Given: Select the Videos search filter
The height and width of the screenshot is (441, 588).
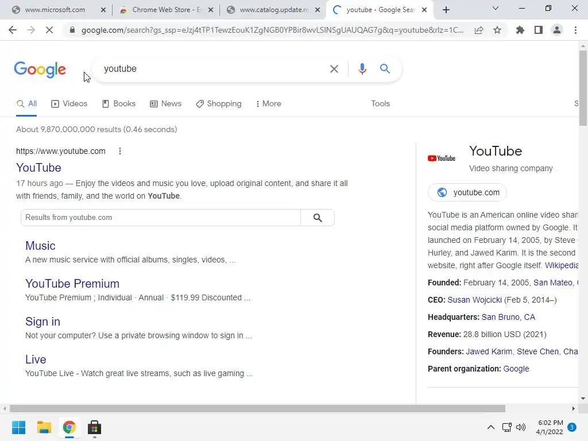Looking at the screenshot, I should 69,104.
